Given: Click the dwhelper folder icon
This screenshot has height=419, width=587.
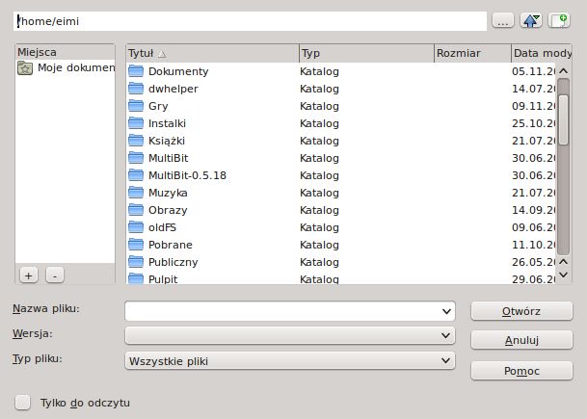Looking at the screenshot, I should [x=136, y=89].
